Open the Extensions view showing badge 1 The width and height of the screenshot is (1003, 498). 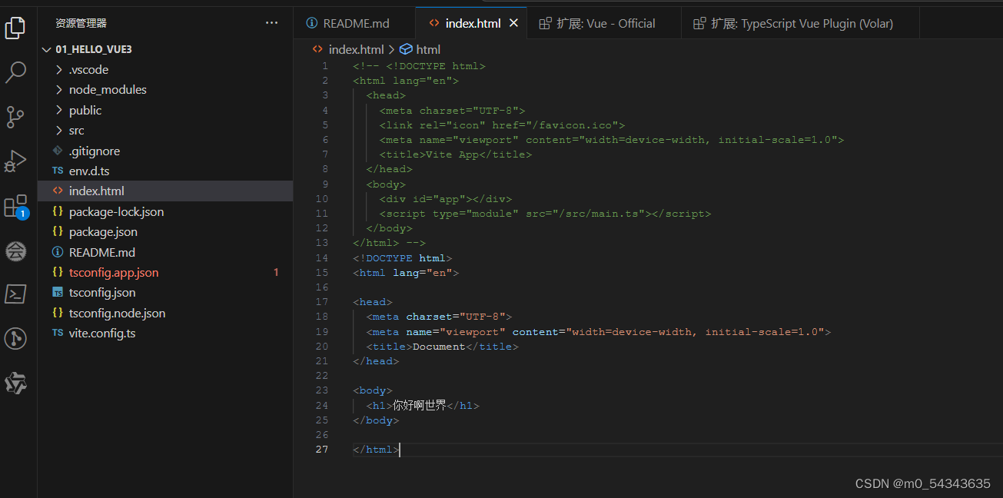(16, 205)
